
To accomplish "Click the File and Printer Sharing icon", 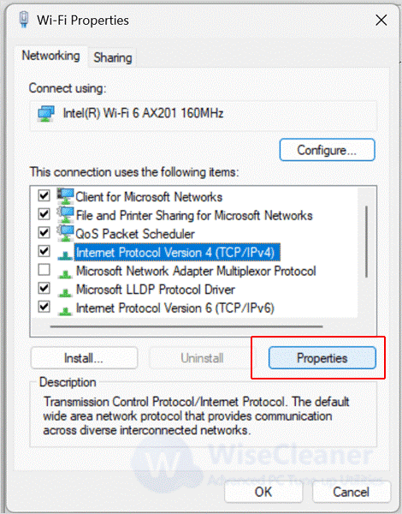I will pyautogui.click(x=66, y=215).
